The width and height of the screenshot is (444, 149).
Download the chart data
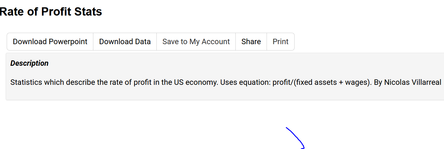pos(125,42)
